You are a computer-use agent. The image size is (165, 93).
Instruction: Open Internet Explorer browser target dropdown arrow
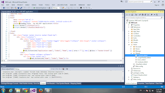tap(47, 8)
